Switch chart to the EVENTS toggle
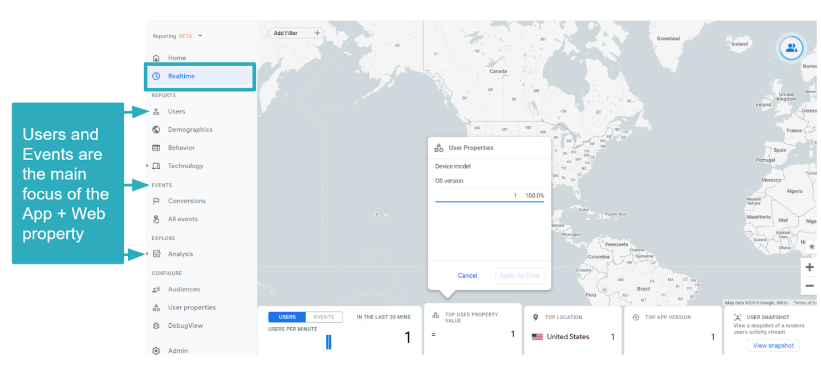 (x=324, y=317)
